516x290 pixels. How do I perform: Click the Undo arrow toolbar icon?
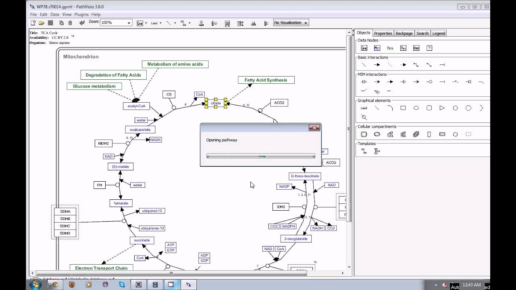[x=82, y=23]
